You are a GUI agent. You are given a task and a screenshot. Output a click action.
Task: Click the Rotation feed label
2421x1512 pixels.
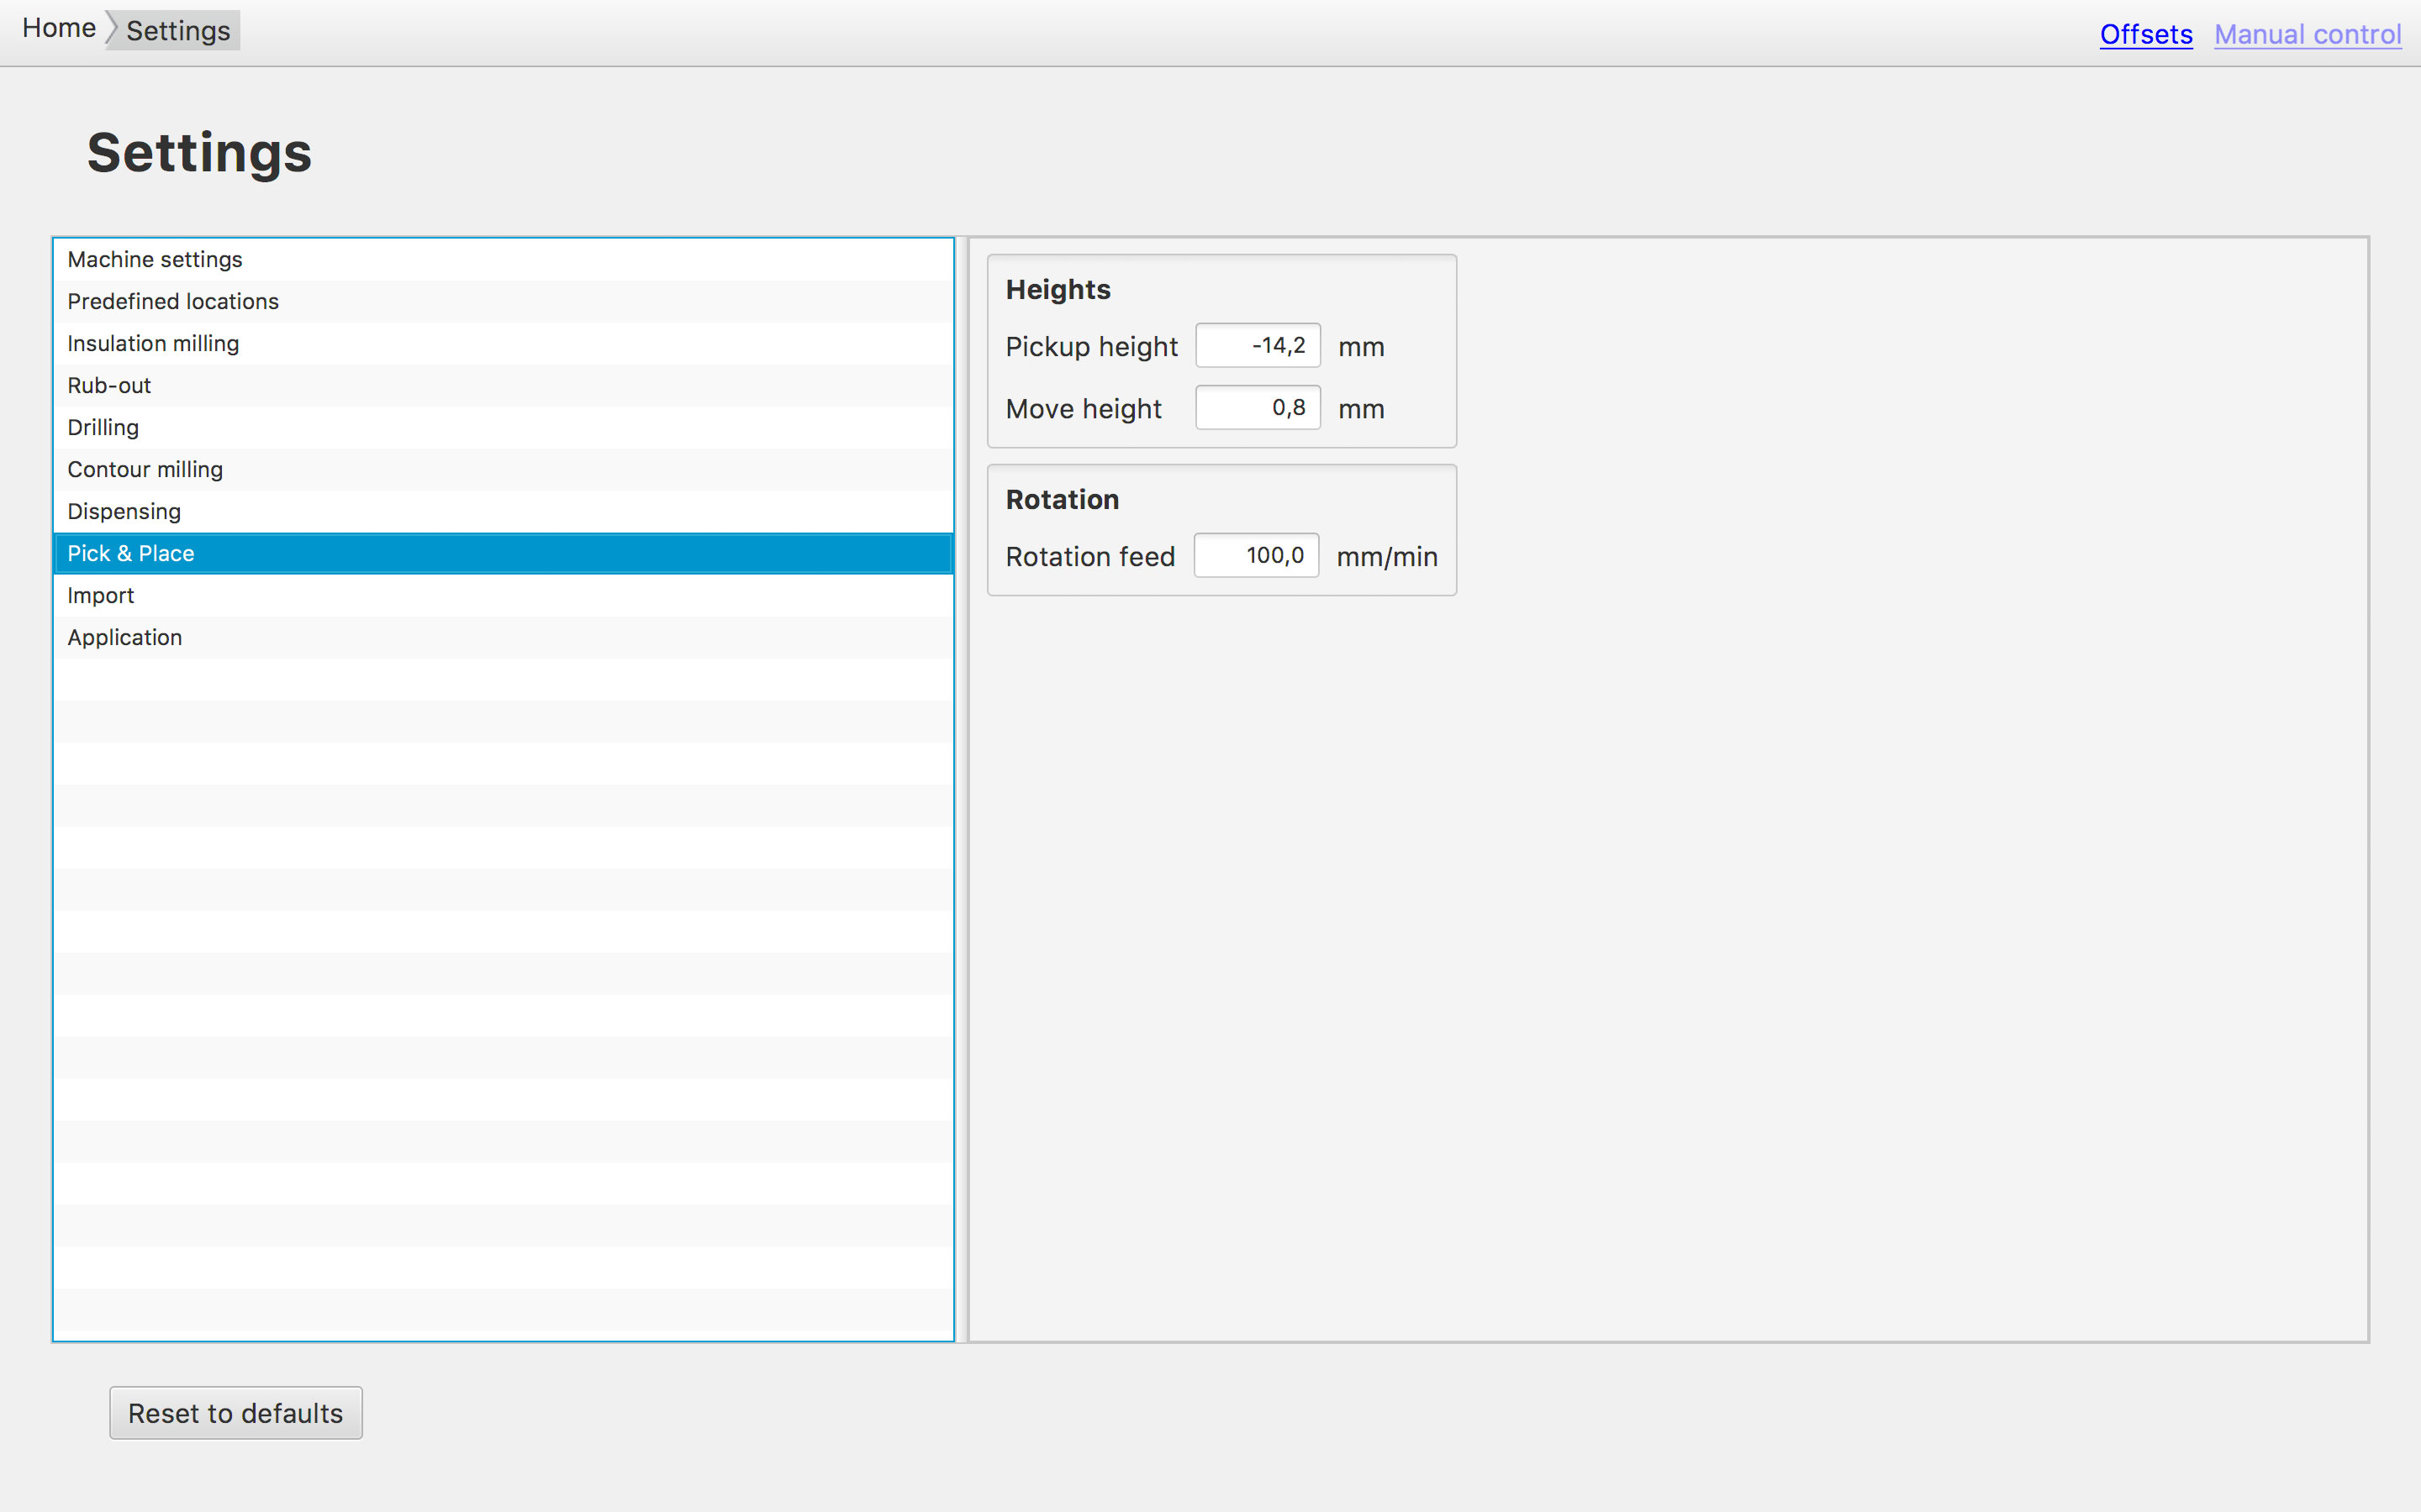click(1089, 557)
